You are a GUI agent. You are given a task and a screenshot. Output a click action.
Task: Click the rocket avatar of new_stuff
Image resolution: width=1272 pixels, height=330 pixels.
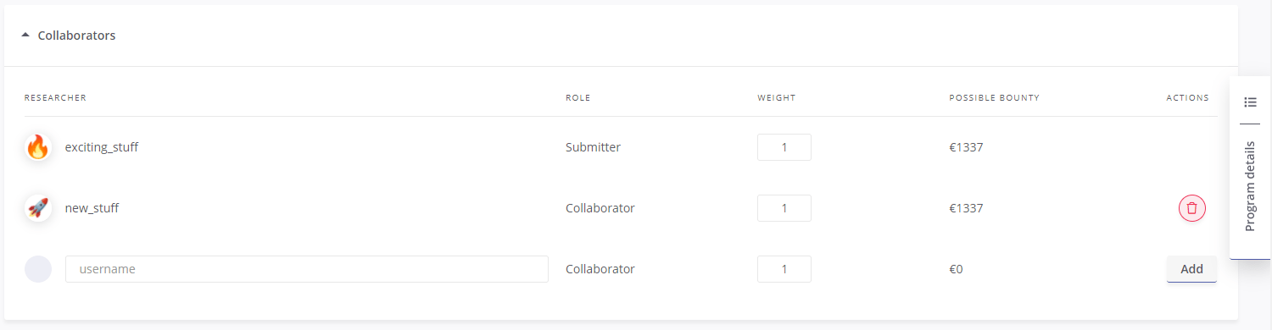[38, 208]
